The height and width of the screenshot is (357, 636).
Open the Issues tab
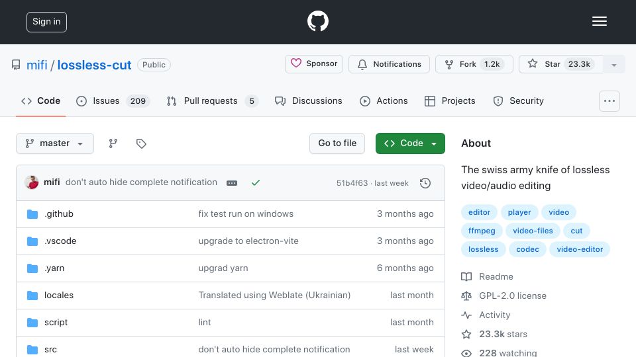pos(113,100)
